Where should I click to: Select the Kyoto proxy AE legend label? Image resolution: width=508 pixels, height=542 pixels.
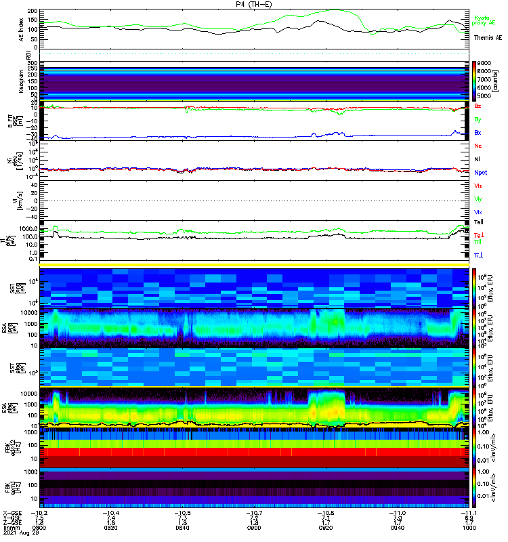(483, 20)
